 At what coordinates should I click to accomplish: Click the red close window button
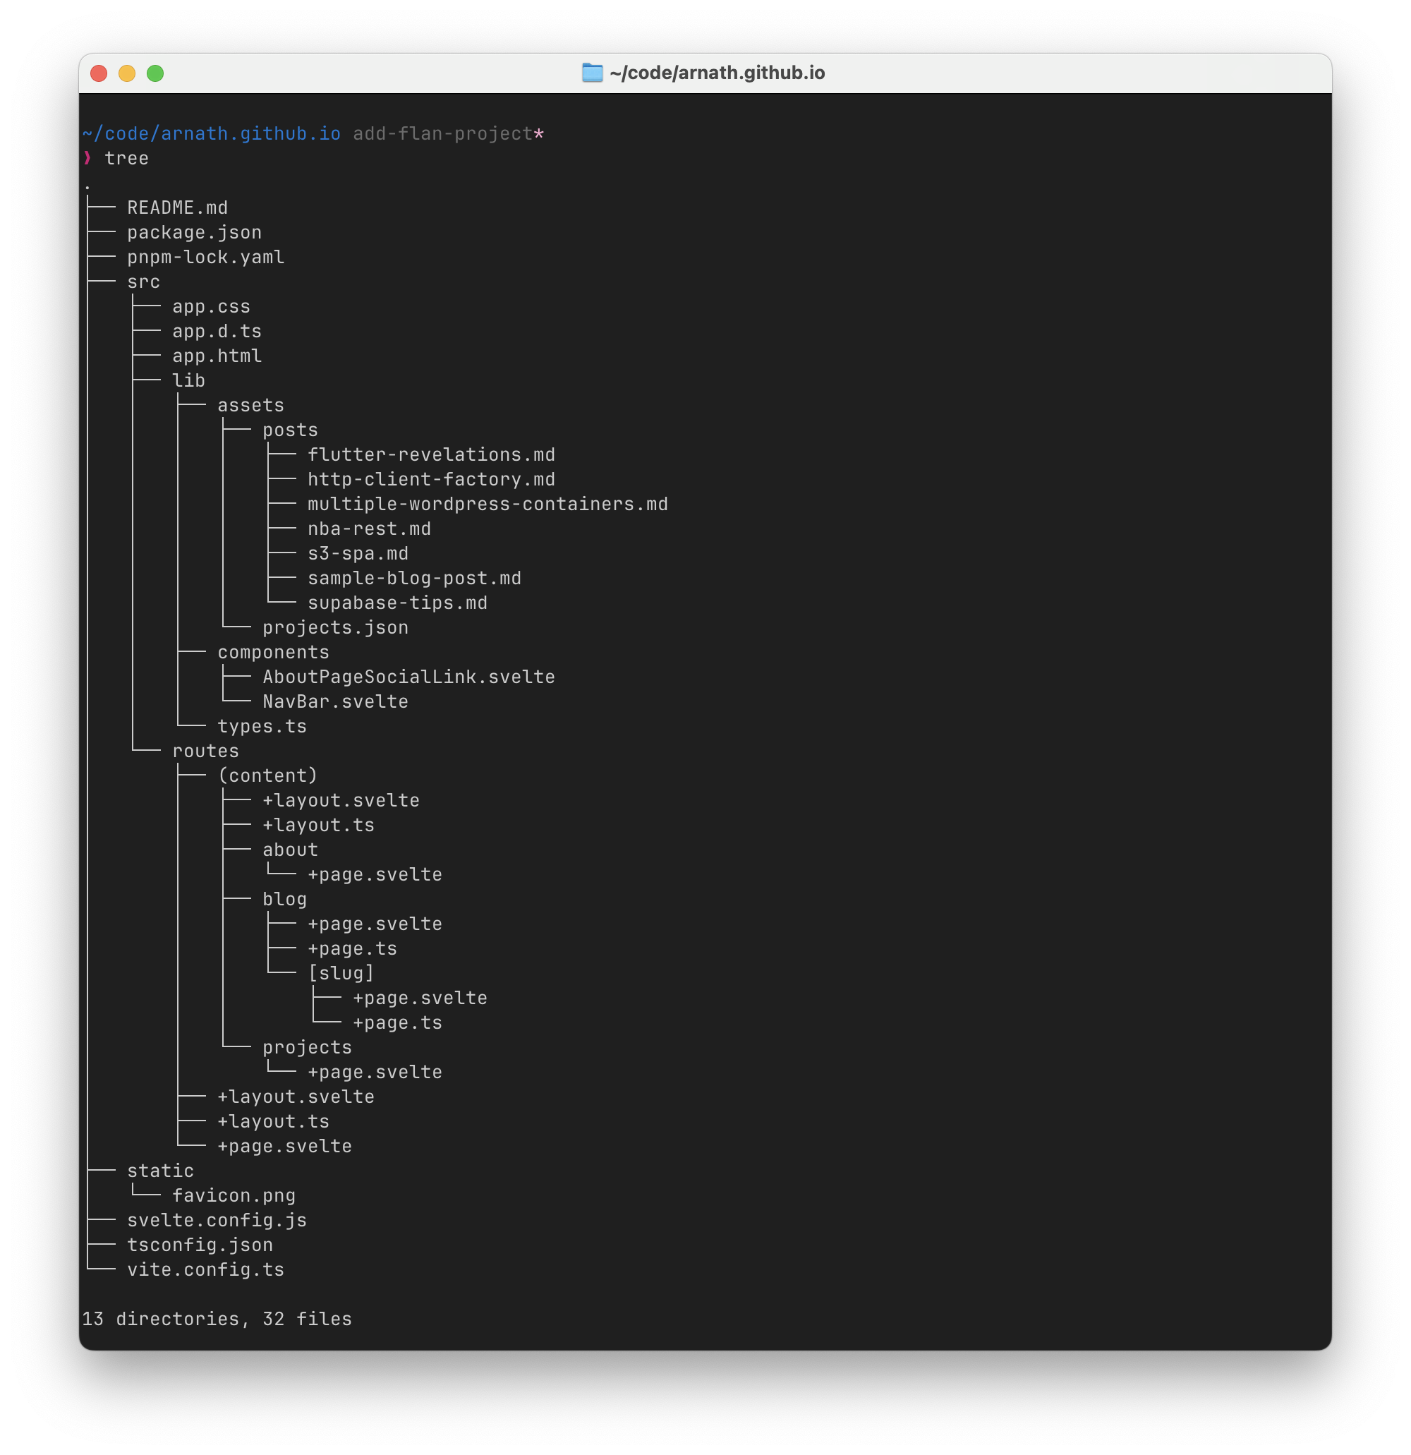click(99, 73)
